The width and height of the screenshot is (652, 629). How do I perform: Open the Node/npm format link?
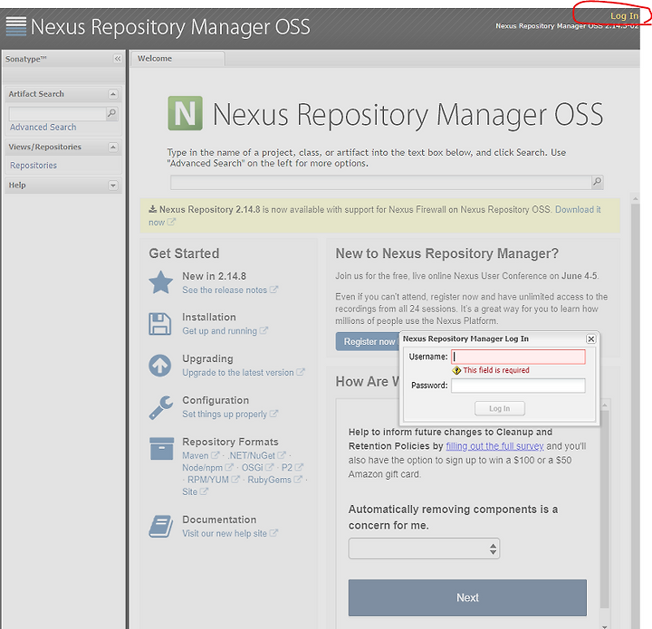tap(203, 468)
